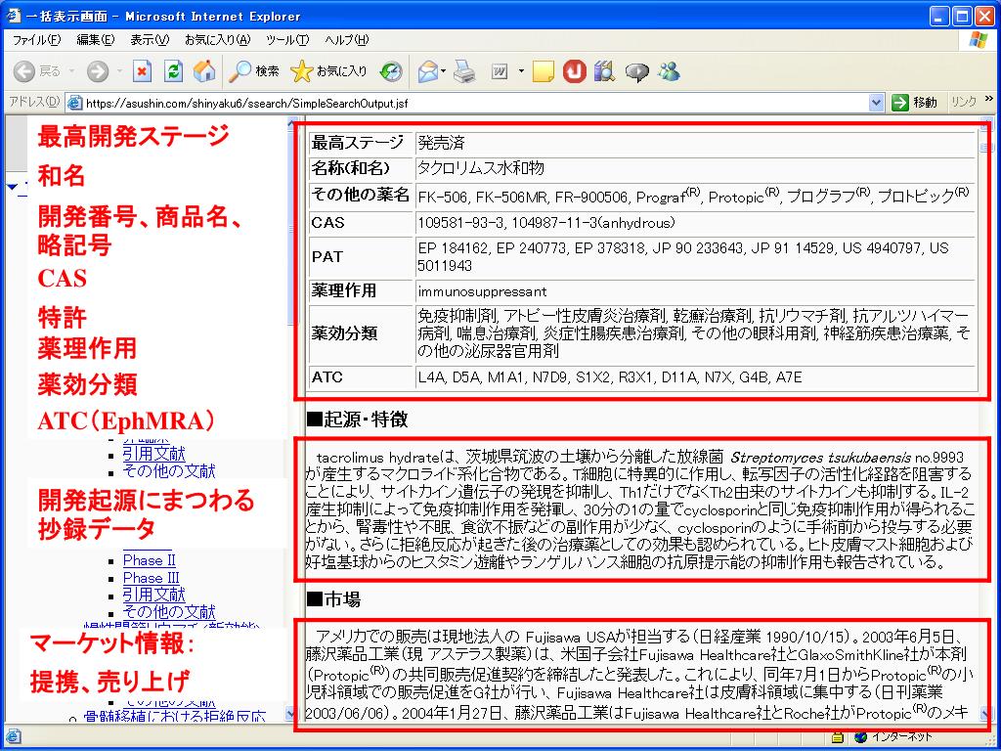Screen dimensions: 1001x751
Task: Open the ツール(T) menu
Action: (x=287, y=40)
